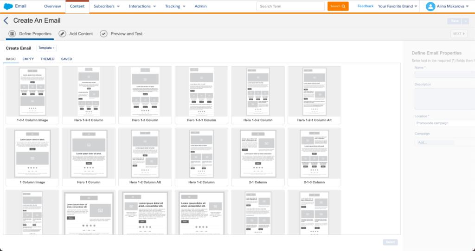Open the Tracking dropdown
The height and width of the screenshot is (251, 475).
175,6
